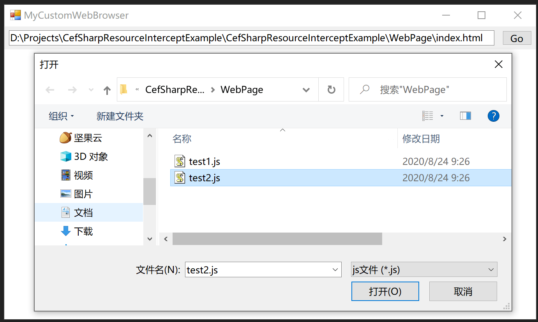The width and height of the screenshot is (538, 322).
Task: Toggle the preview pane icon
Action: click(466, 116)
